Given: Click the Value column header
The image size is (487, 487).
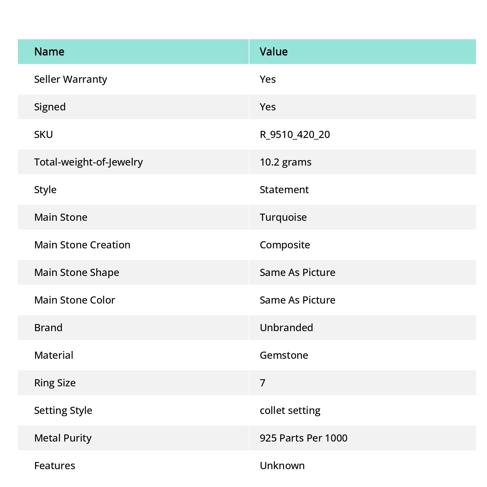Looking at the screenshot, I should 274,52.
